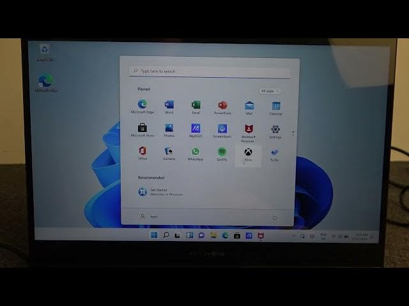Viewport: 409px width, 306px height.
Task: Launch PowerPoint pinned app
Action: click(x=222, y=108)
